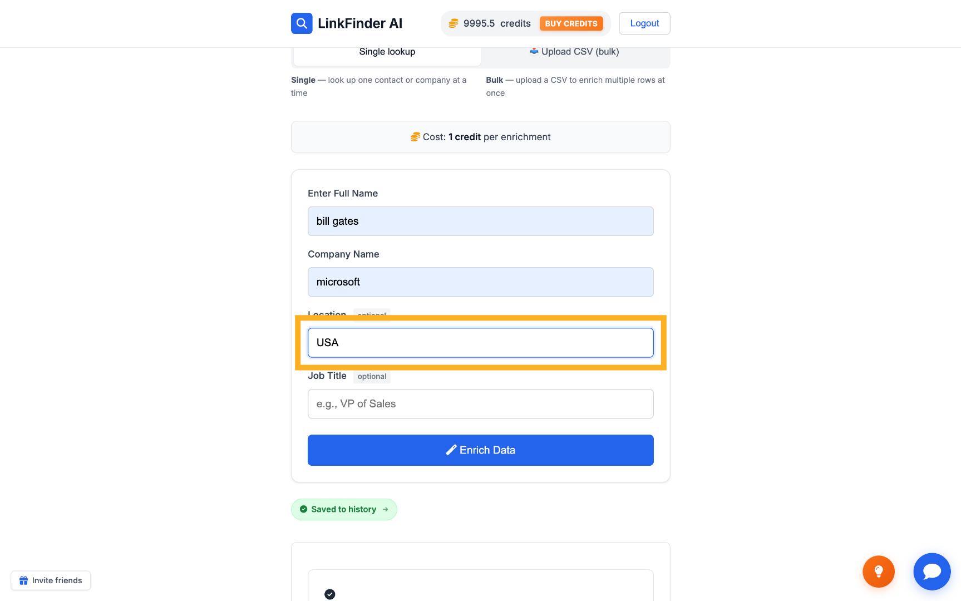Switch to Single lookup tab
This screenshot has width=961, height=601.
387,52
